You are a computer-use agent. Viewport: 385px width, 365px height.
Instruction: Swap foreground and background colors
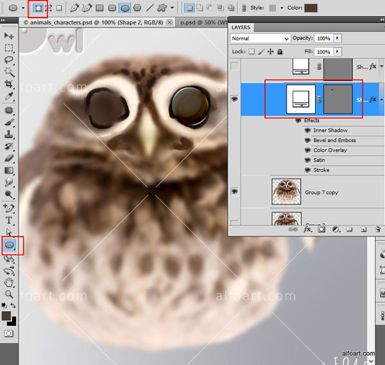tap(13, 305)
